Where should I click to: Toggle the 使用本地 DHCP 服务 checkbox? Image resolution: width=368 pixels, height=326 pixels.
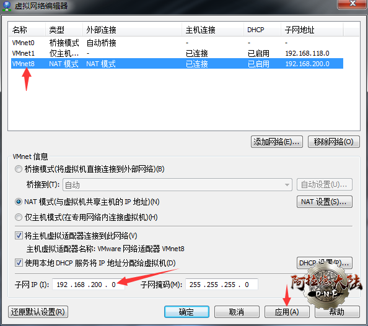[19, 262]
